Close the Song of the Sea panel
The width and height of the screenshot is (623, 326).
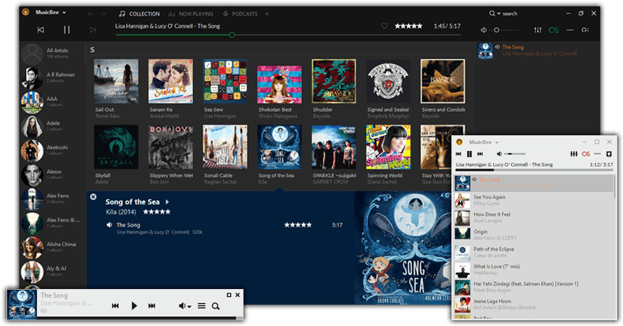(93, 196)
